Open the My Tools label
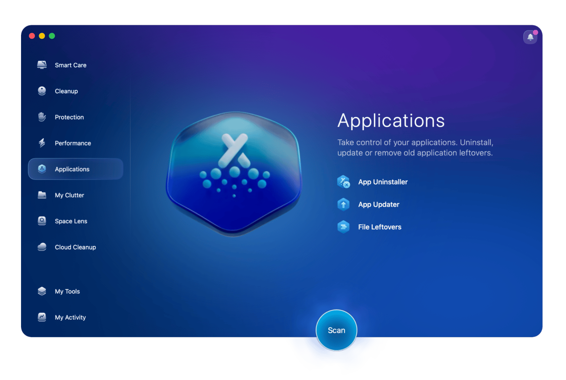This screenshot has width=566, height=380. coord(67,292)
